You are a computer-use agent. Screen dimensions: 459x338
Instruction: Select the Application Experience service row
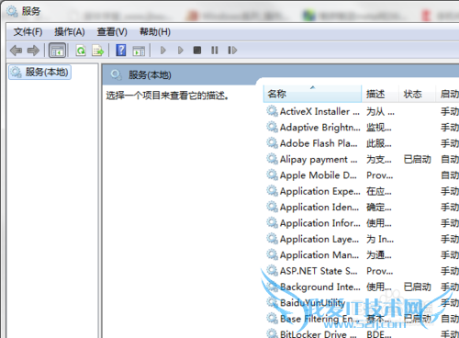363,191
